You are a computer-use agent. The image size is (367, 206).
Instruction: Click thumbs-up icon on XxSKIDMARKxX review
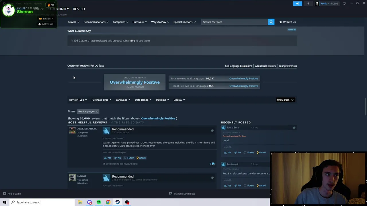click(106, 130)
